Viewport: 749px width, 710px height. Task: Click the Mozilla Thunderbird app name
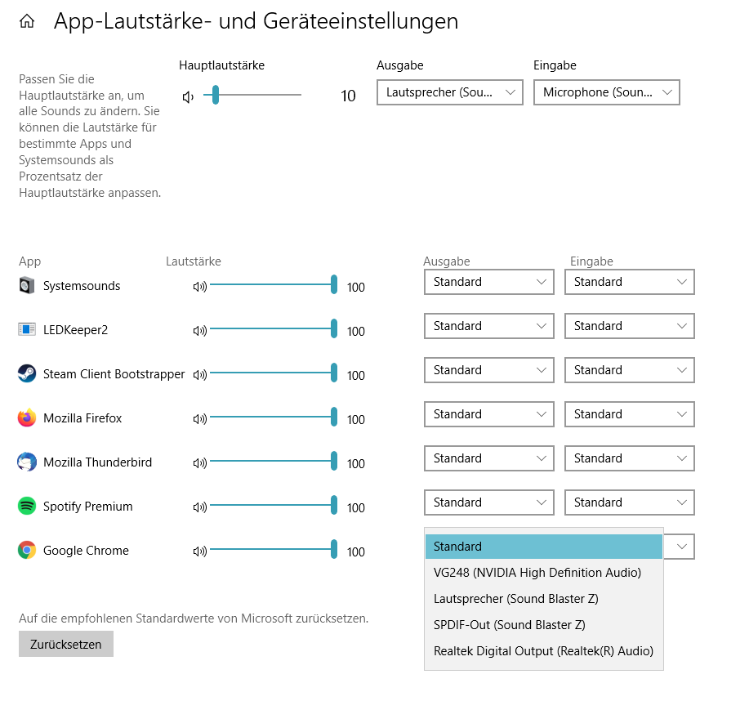point(97,462)
